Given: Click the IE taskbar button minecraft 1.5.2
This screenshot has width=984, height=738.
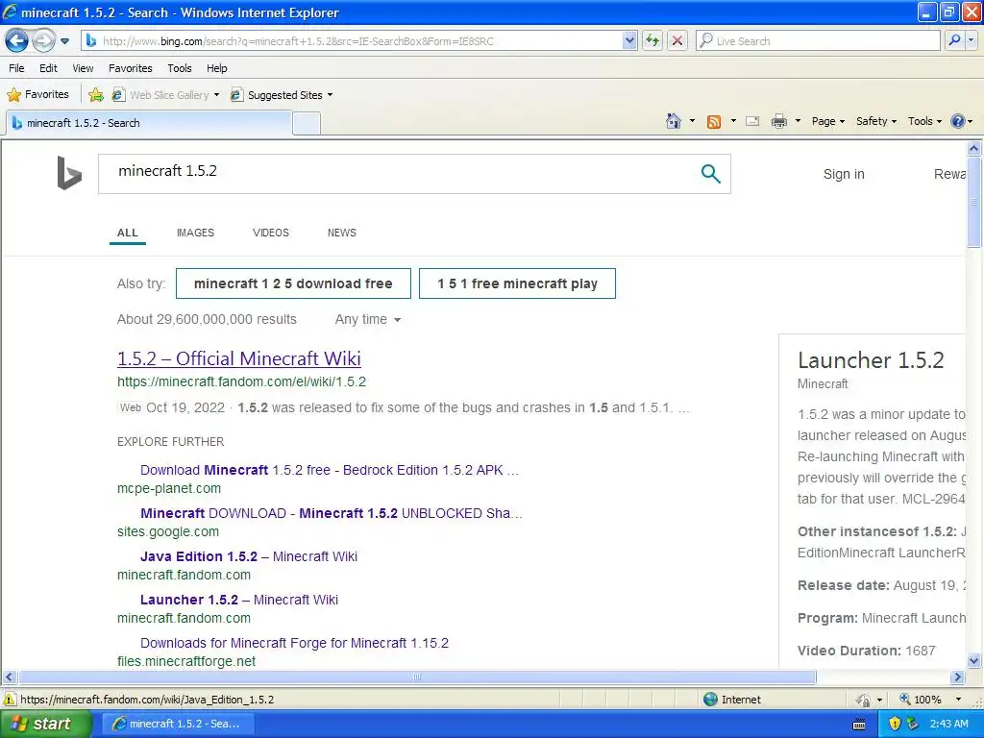Looking at the screenshot, I should pos(177,724).
